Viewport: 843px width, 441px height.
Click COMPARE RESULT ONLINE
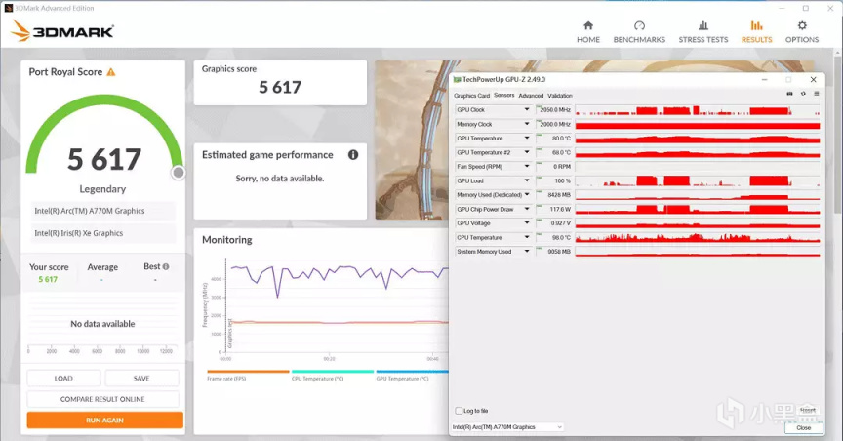(x=102, y=399)
